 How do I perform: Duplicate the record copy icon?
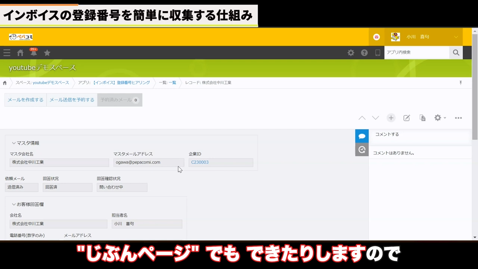click(422, 118)
